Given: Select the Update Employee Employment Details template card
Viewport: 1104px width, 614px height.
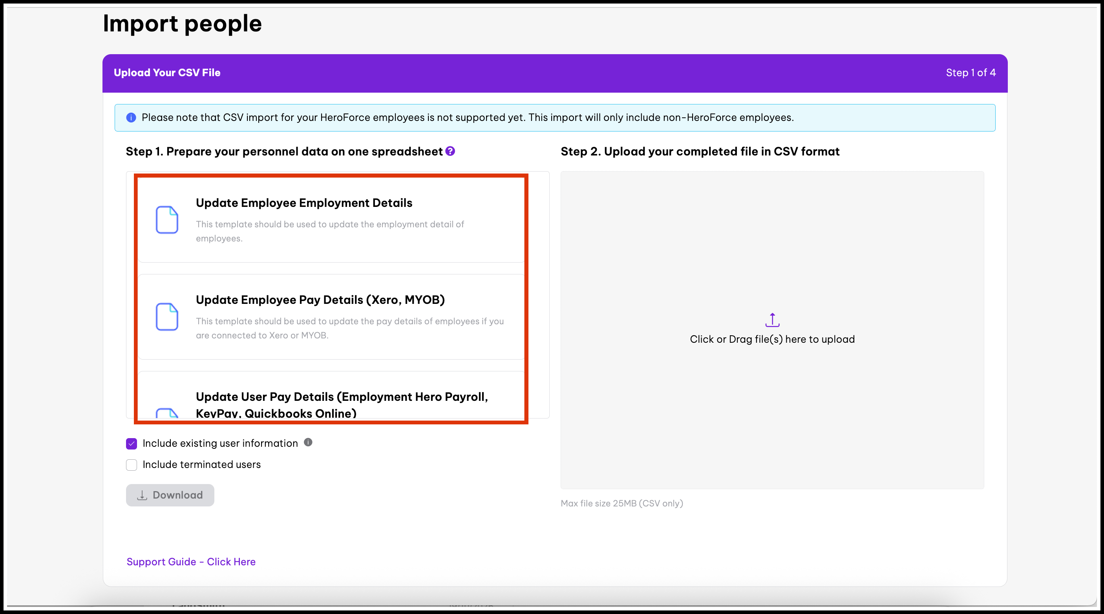Looking at the screenshot, I should [x=331, y=220].
